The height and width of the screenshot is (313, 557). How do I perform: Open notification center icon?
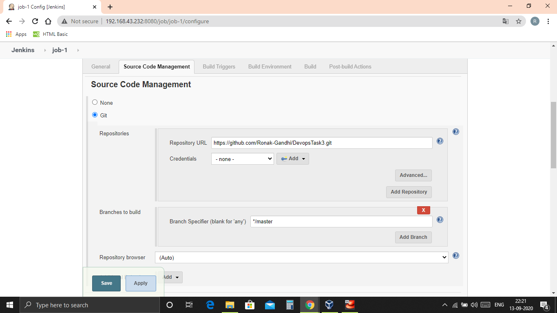click(x=544, y=305)
